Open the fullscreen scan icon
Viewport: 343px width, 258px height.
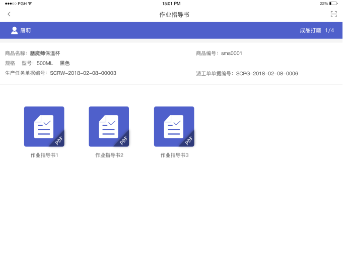point(333,14)
